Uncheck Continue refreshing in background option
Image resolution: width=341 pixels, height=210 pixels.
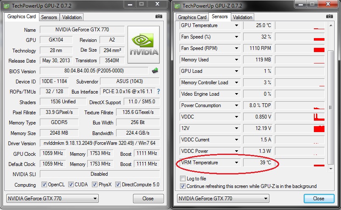click(x=183, y=186)
